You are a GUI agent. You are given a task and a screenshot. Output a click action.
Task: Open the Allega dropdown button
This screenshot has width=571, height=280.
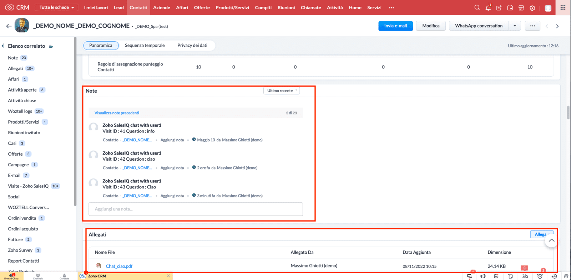pyautogui.click(x=542, y=234)
